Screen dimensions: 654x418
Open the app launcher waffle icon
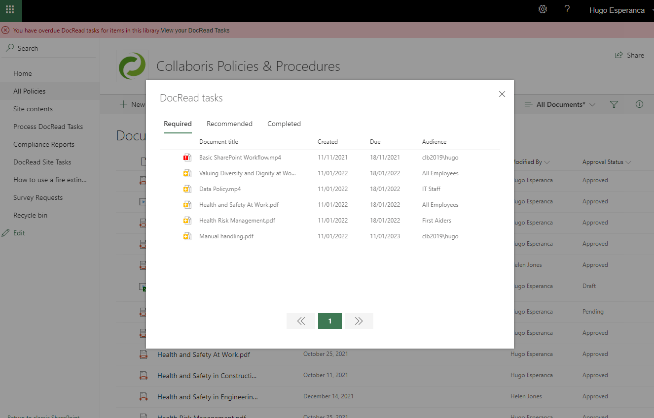(10, 10)
